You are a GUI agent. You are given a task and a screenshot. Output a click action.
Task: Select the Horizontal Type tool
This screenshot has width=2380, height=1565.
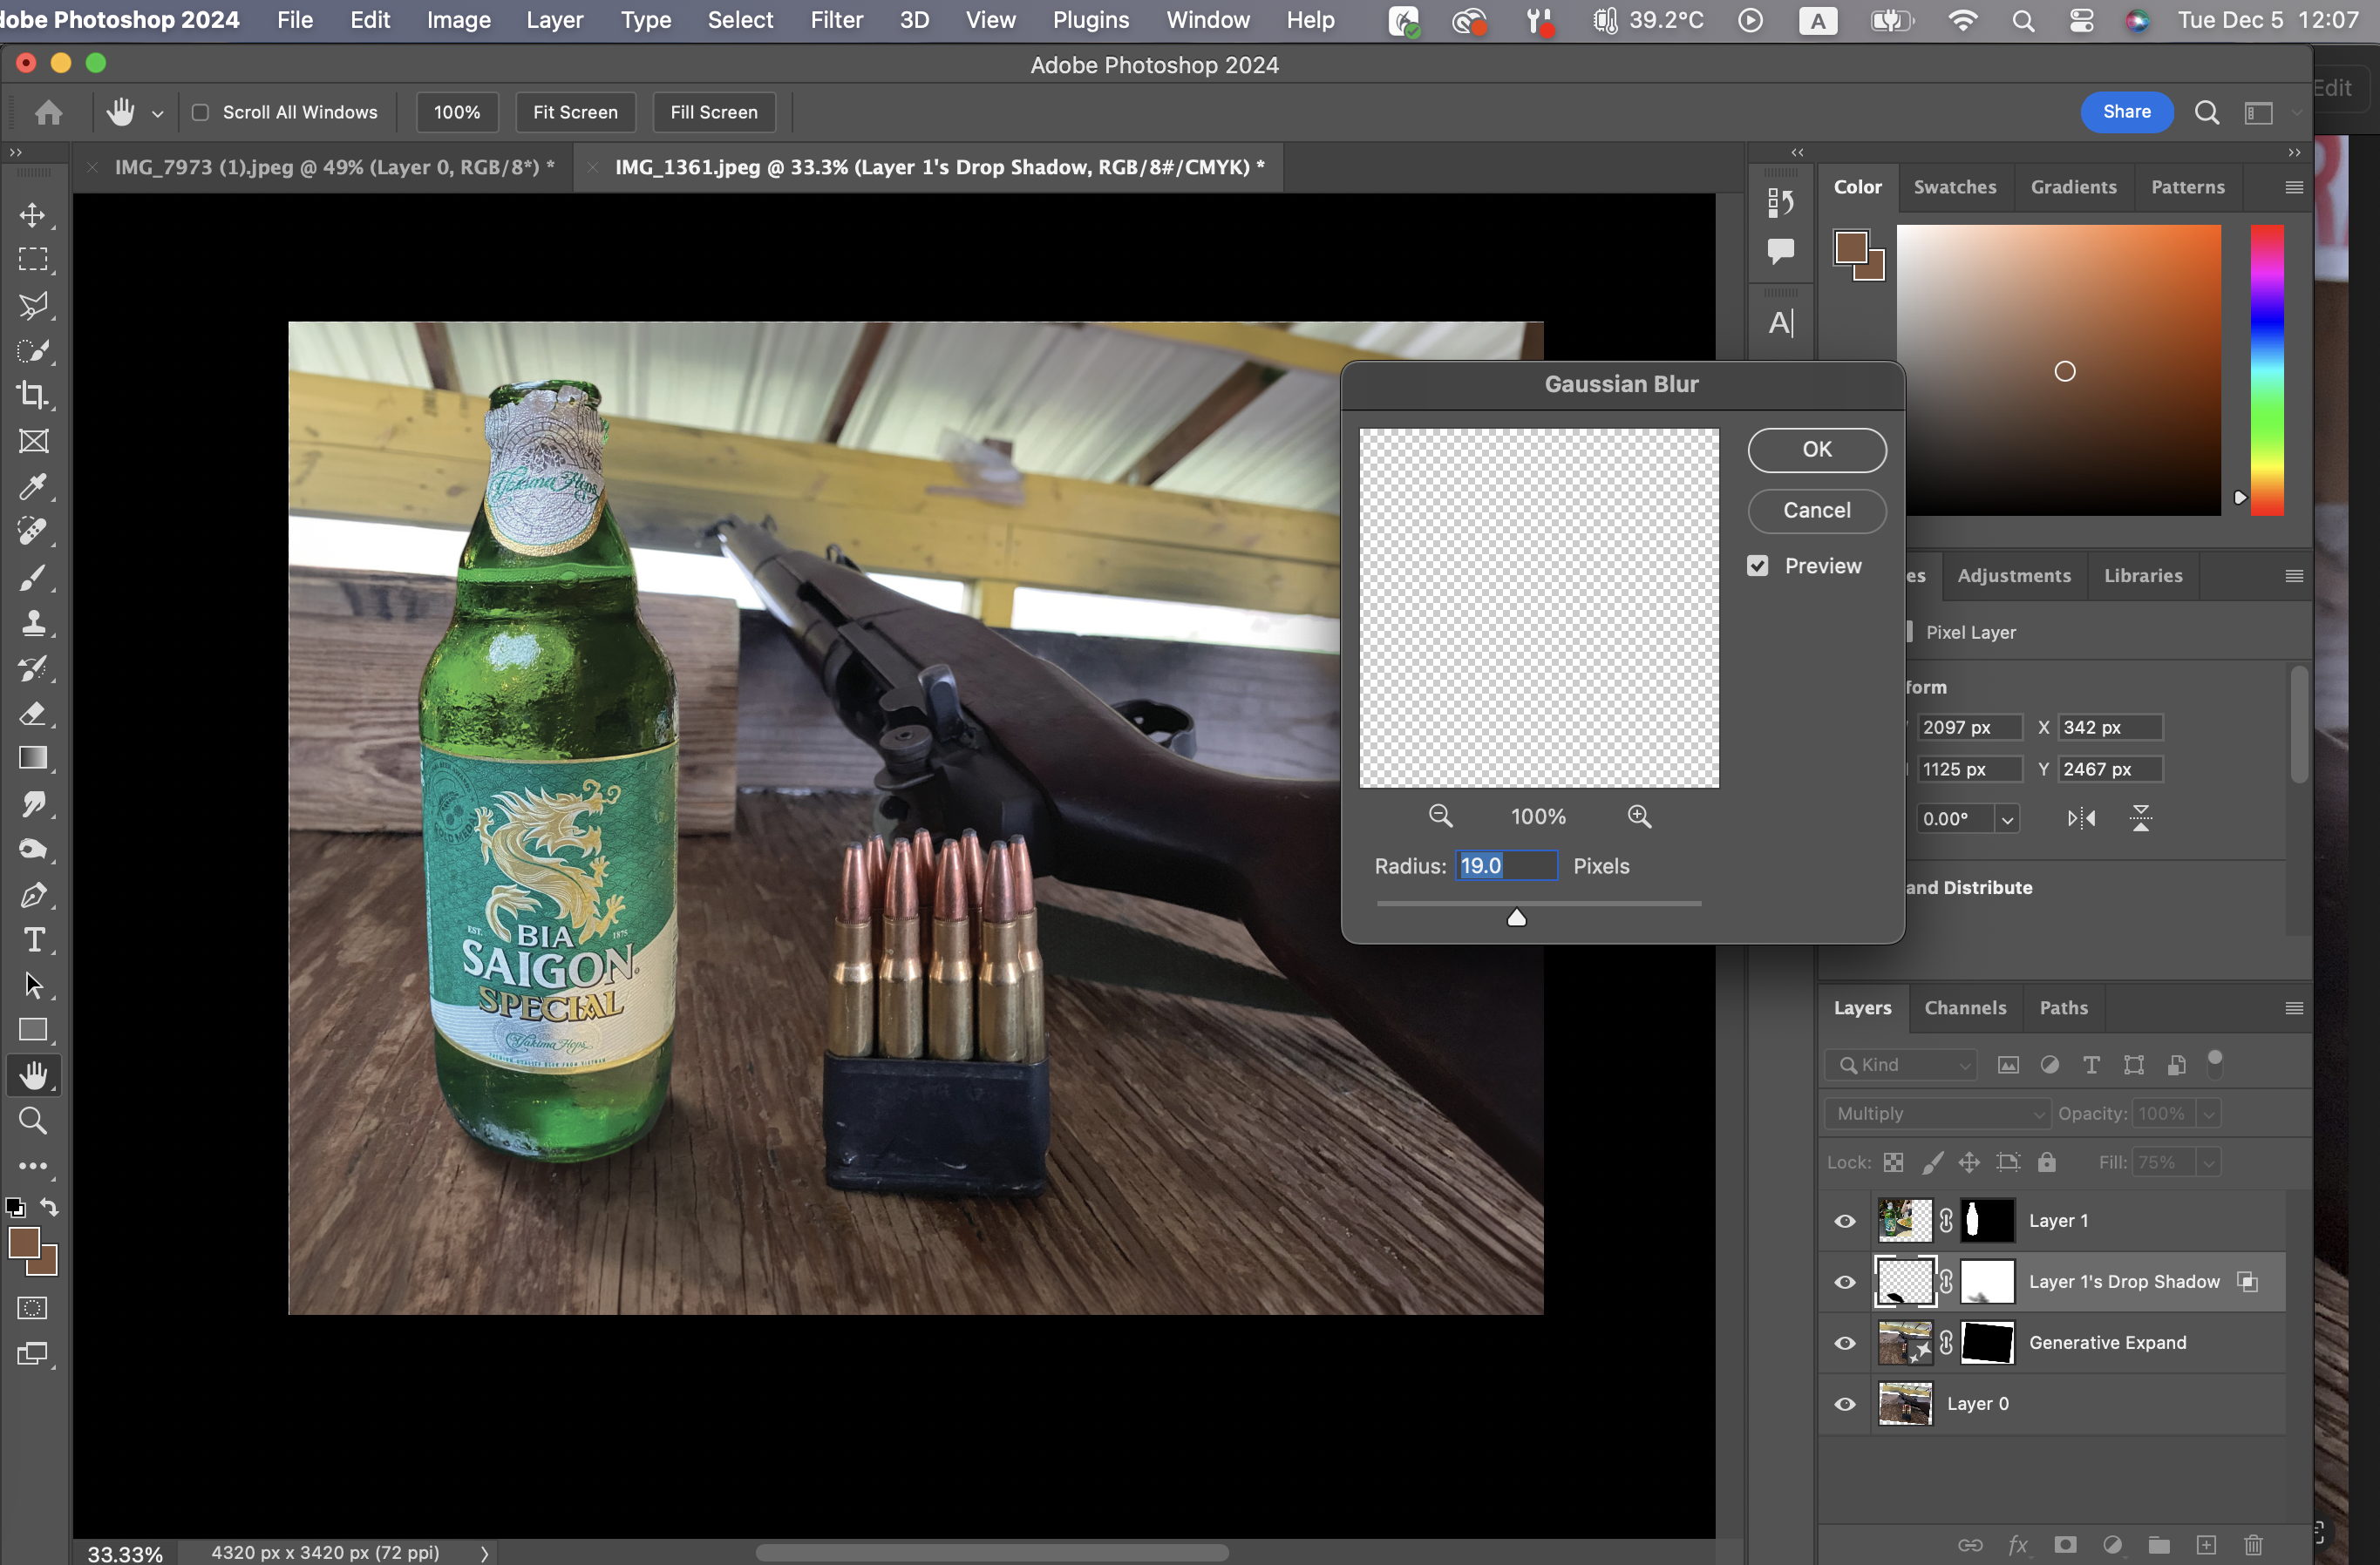pyautogui.click(x=33, y=939)
